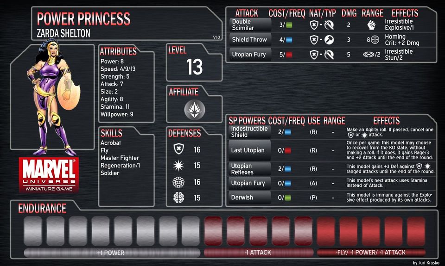The width and height of the screenshot is (445, 266).
Task: Click the "Power: 8" attribute
Action: click(x=112, y=61)
